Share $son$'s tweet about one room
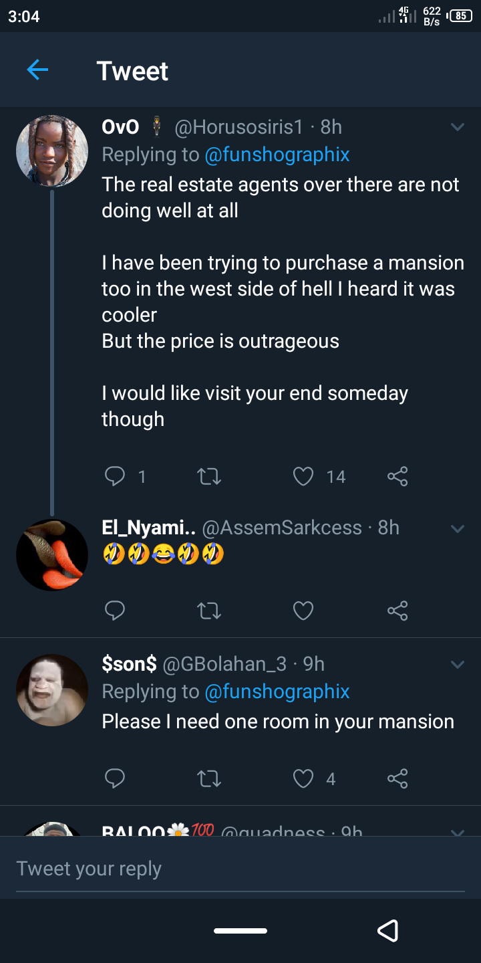This screenshot has width=481, height=963. (397, 778)
